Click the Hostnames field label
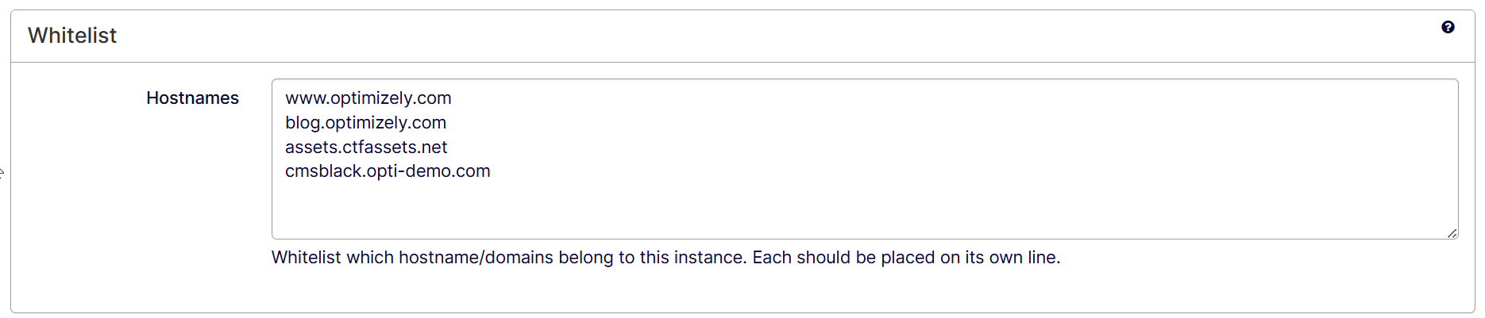Viewport: 1485px width, 318px height. [x=192, y=98]
